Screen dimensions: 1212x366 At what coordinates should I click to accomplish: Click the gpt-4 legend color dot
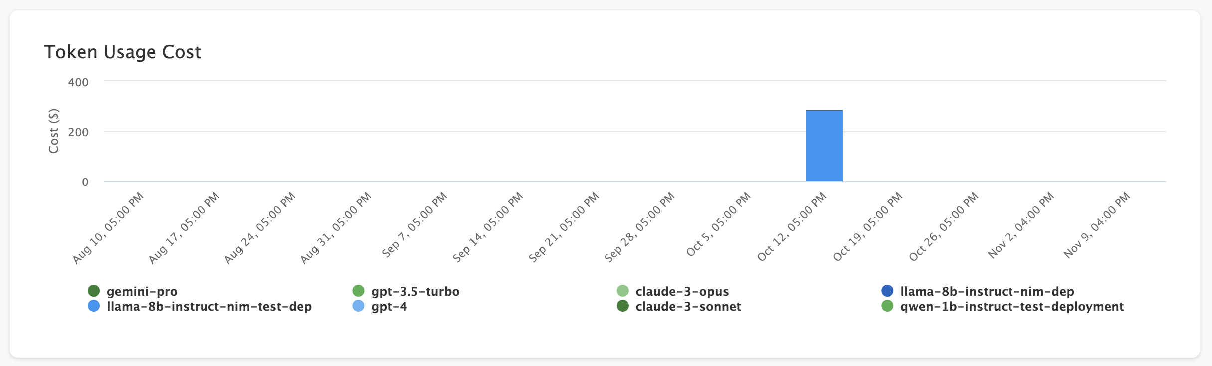358,306
